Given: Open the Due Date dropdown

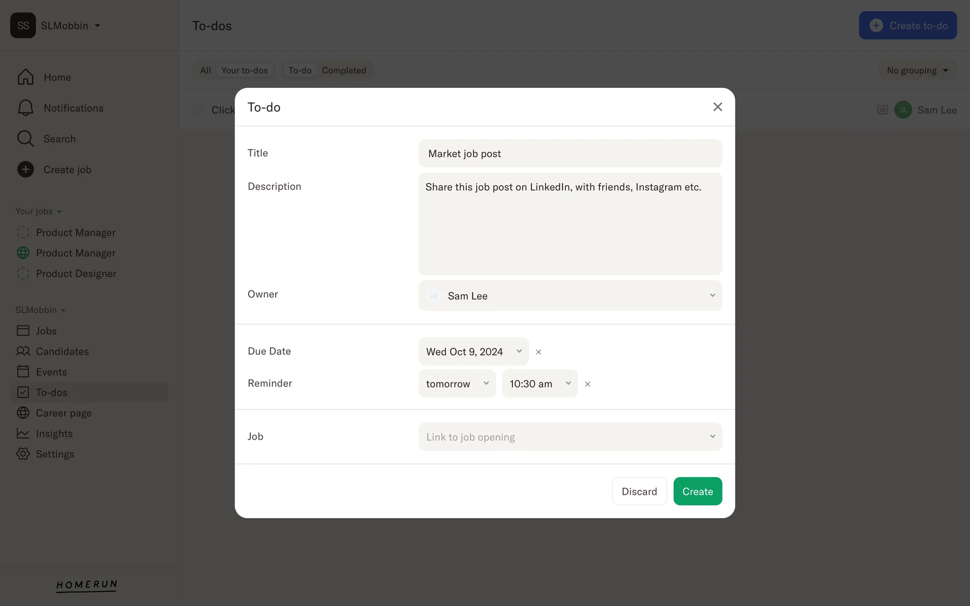Looking at the screenshot, I should [x=473, y=351].
